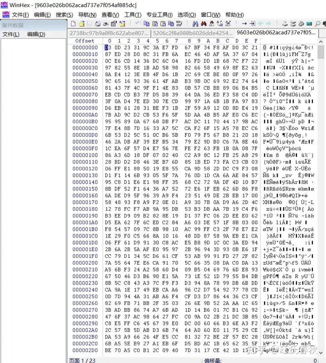Click offset label 00000000
The height and width of the screenshot is (363, 326).
(85, 48)
